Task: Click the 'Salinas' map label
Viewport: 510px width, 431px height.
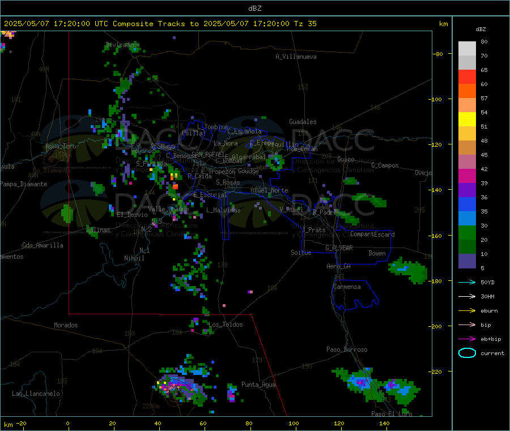Action: click(x=98, y=230)
